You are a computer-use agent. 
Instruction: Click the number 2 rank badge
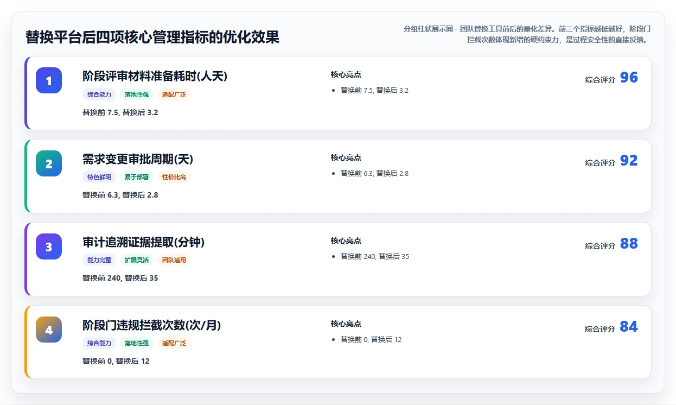[49, 163]
